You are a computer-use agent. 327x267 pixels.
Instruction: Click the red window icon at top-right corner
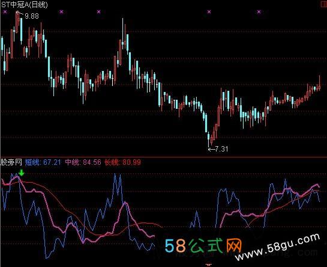(x=324, y=5)
